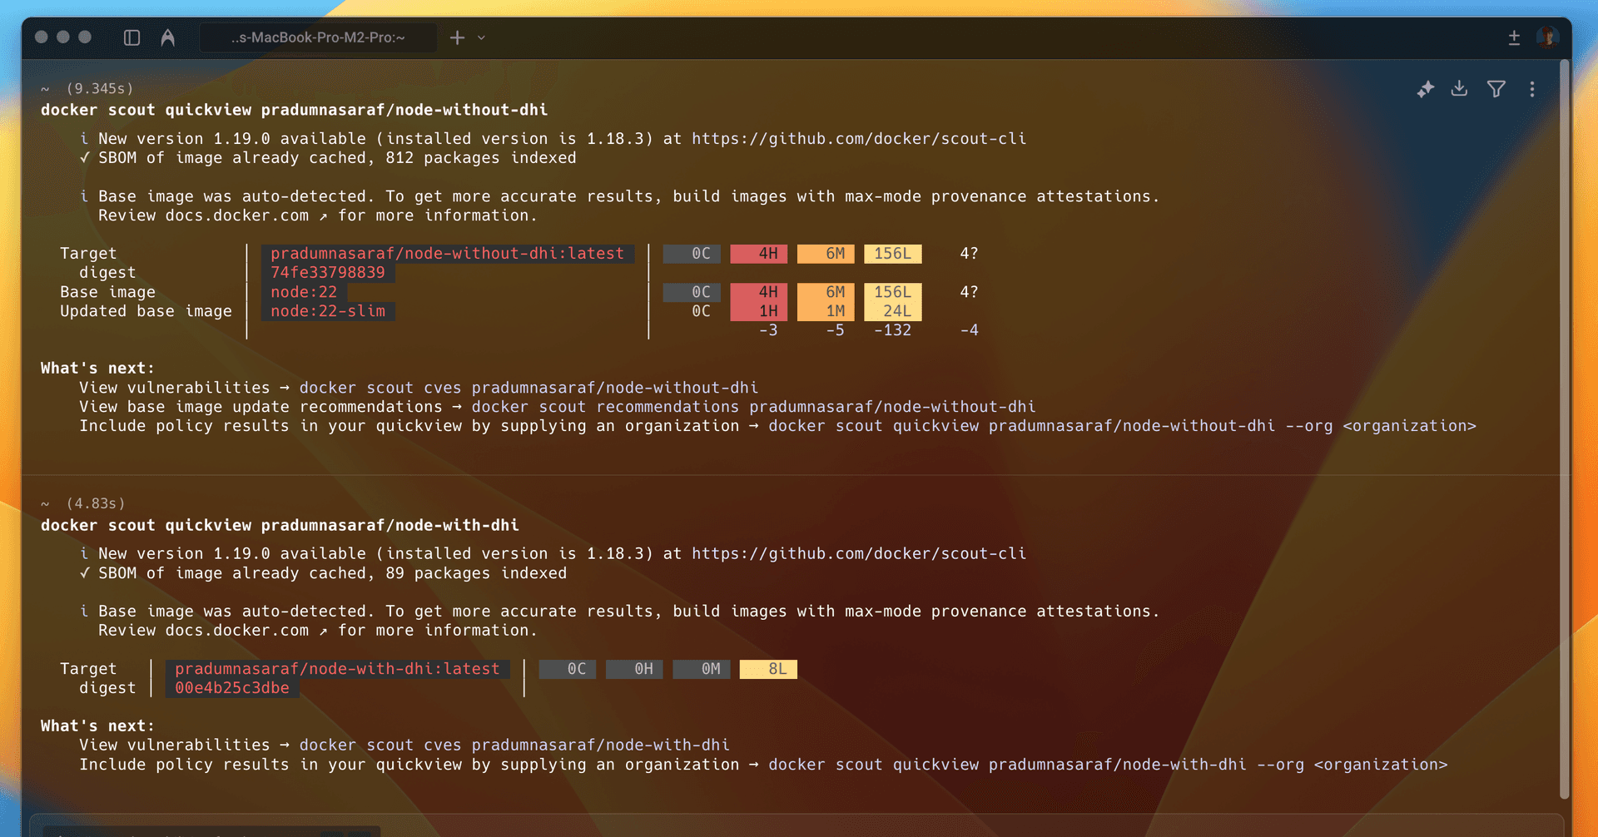Click the second command 'docker scout quickview pradumnasaraf/node-with-dhi'
This screenshot has height=837, width=1598.
[280, 526]
